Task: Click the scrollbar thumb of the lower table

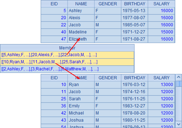Action: click(178, 84)
